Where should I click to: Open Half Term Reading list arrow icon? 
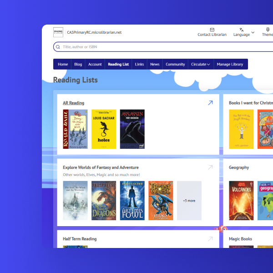210,239
